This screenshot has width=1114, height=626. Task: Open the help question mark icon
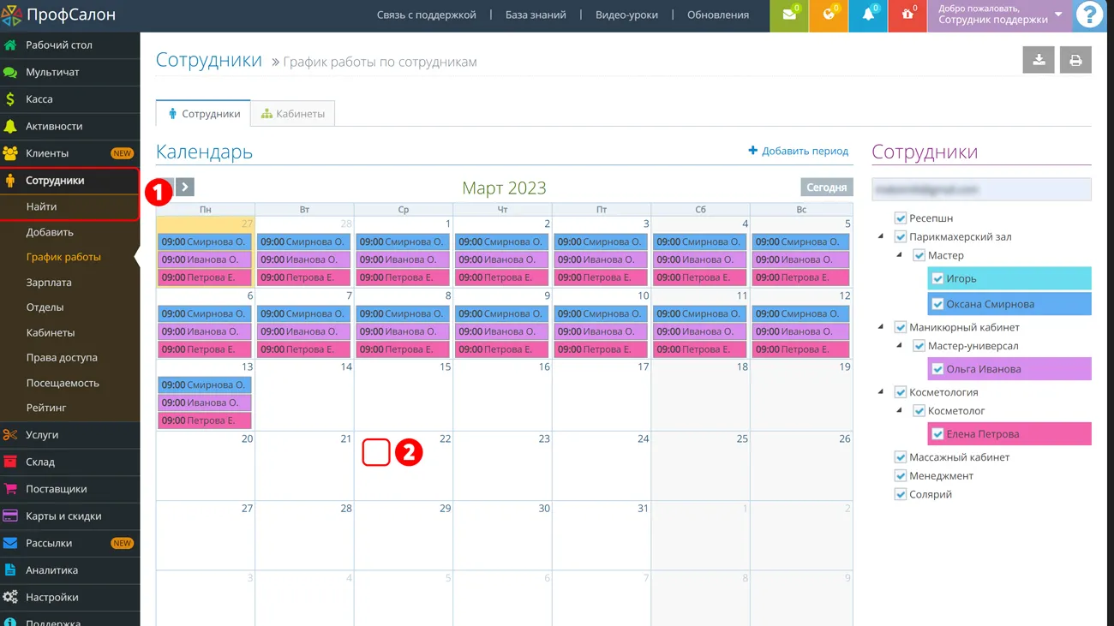coord(1089,15)
